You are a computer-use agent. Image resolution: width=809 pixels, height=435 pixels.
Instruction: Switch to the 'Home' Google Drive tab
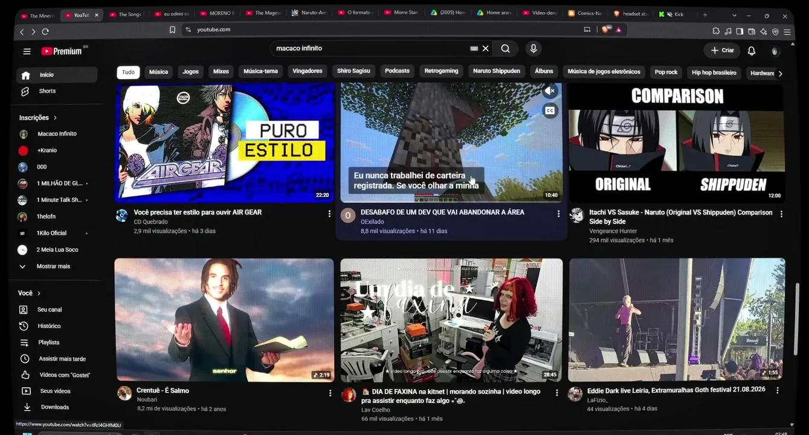494,13
